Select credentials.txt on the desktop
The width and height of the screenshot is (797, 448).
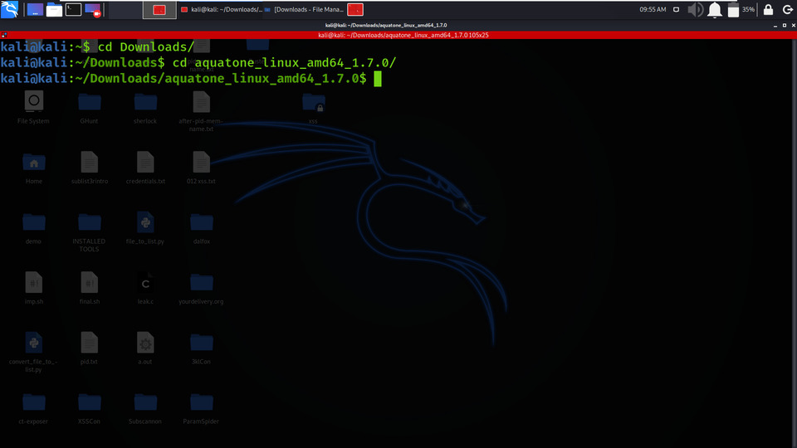145,168
